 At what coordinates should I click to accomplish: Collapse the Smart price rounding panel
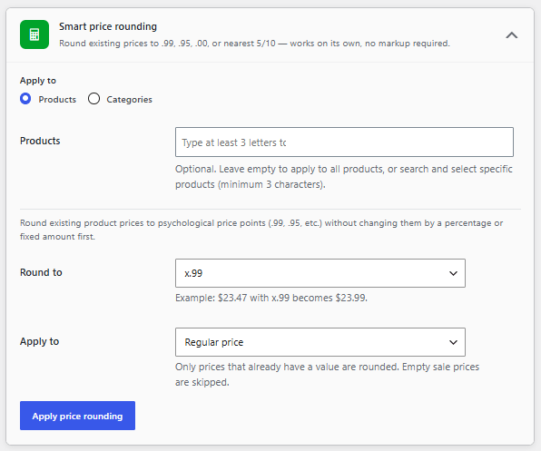point(512,35)
